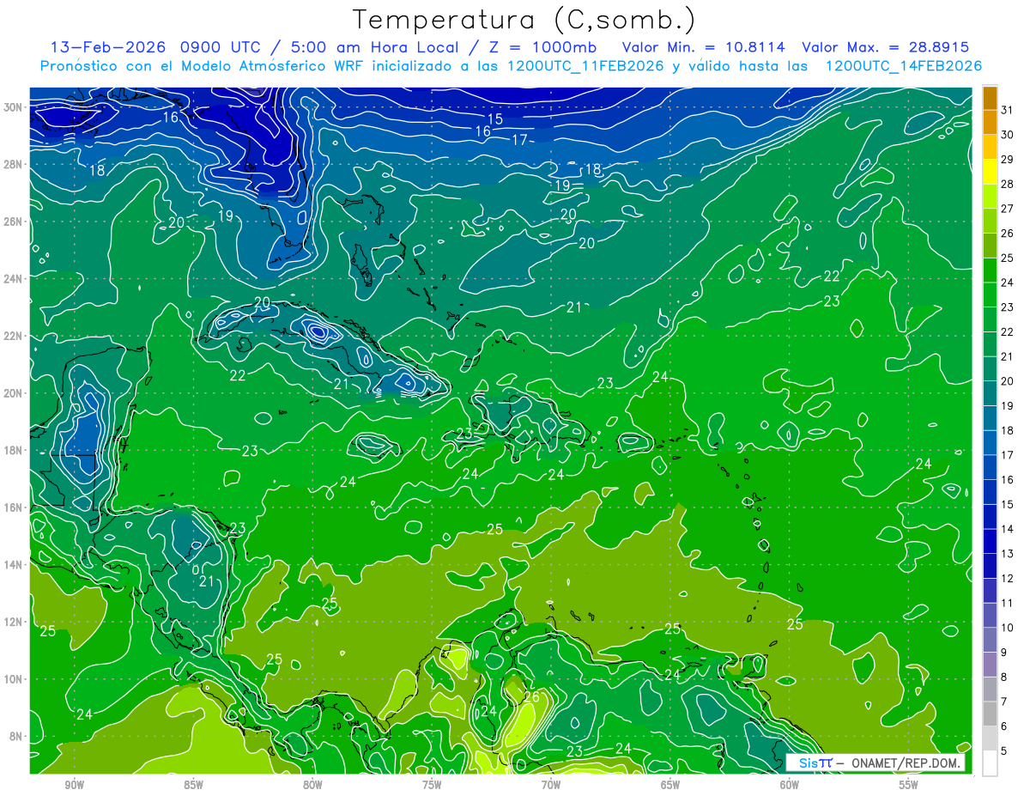Screen dimensions: 1030x796
Task: Click the contour label 17 on the map
Action: (x=519, y=140)
